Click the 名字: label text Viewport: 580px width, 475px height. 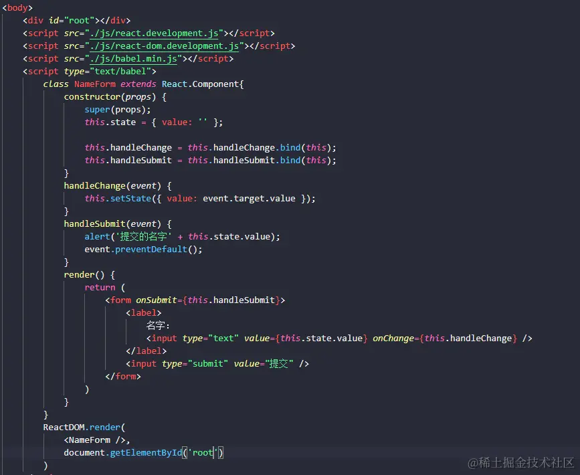coord(158,326)
